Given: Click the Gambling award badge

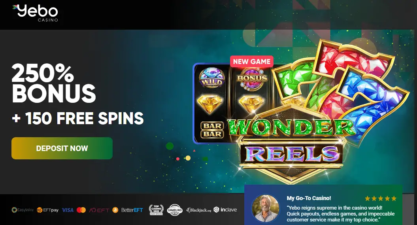Looking at the screenshot, I should pyautogui.click(x=175, y=210).
